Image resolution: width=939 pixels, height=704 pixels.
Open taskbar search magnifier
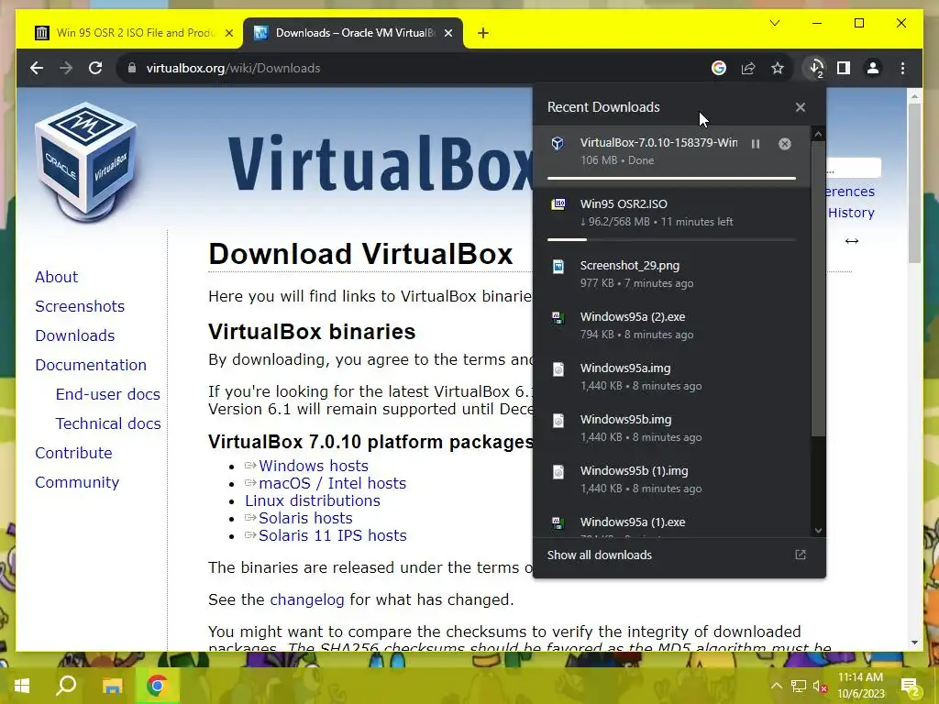66,686
